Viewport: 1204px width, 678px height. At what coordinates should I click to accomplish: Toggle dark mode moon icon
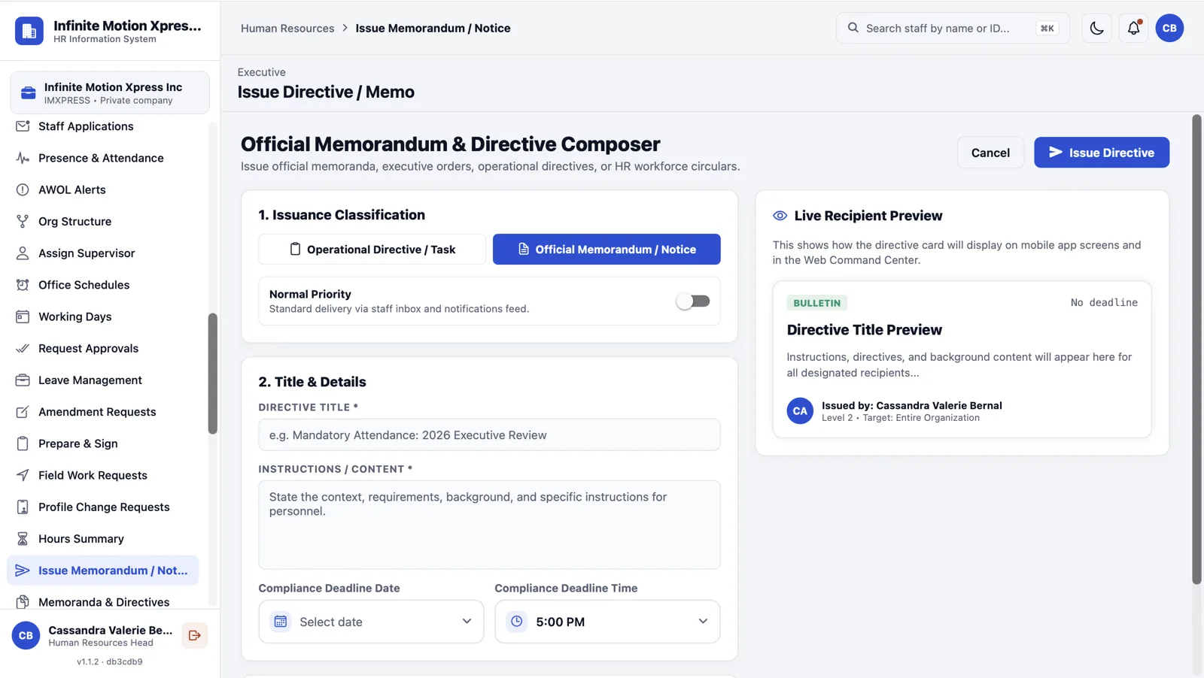tap(1096, 29)
